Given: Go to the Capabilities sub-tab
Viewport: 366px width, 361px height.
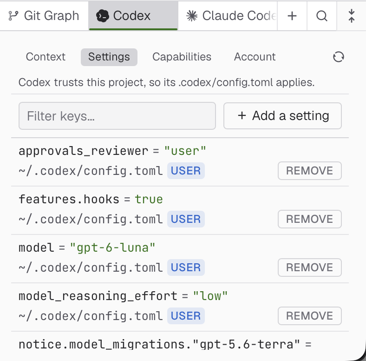Looking at the screenshot, I should point(182,57).
